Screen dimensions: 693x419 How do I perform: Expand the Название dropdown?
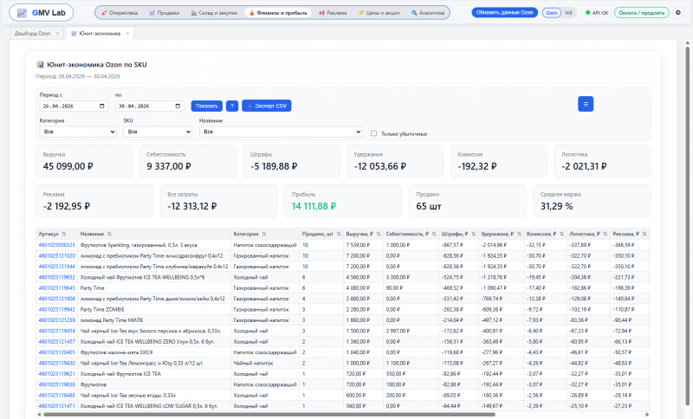[x=281, y=132]
